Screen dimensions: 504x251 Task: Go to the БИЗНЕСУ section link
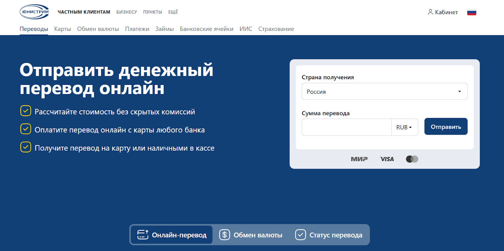127,12
